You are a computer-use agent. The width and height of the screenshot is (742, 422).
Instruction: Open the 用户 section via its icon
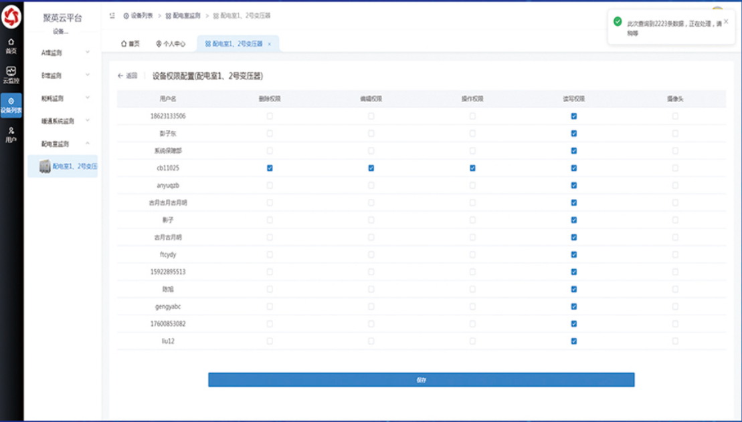pos(10,132)
